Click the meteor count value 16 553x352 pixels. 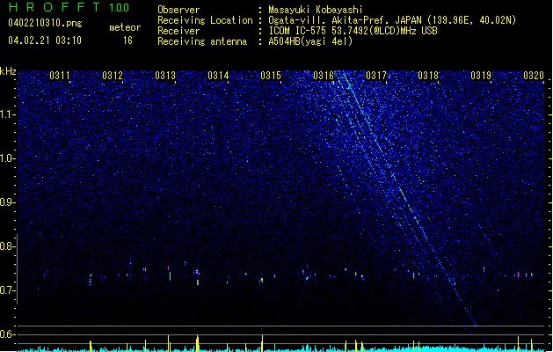click(x=127, y=40)
